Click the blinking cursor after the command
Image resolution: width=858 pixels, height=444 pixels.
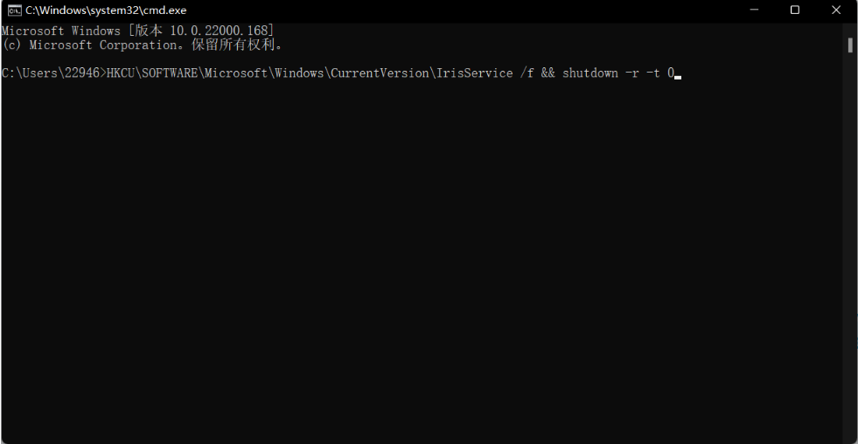click(678, 76)
